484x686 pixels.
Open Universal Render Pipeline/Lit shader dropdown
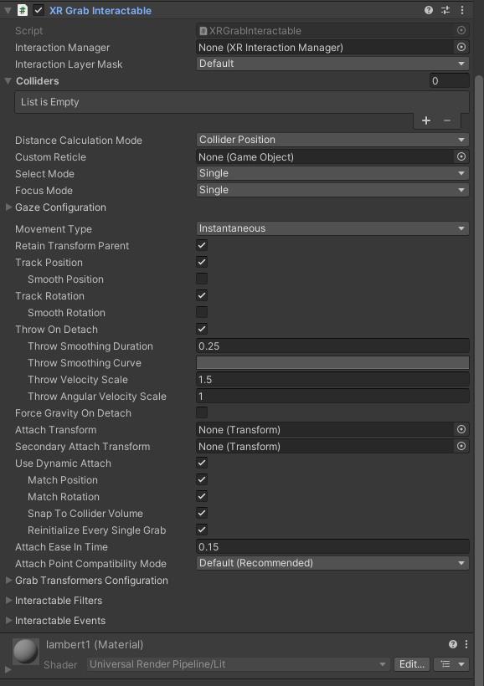[x=238, y=664]
